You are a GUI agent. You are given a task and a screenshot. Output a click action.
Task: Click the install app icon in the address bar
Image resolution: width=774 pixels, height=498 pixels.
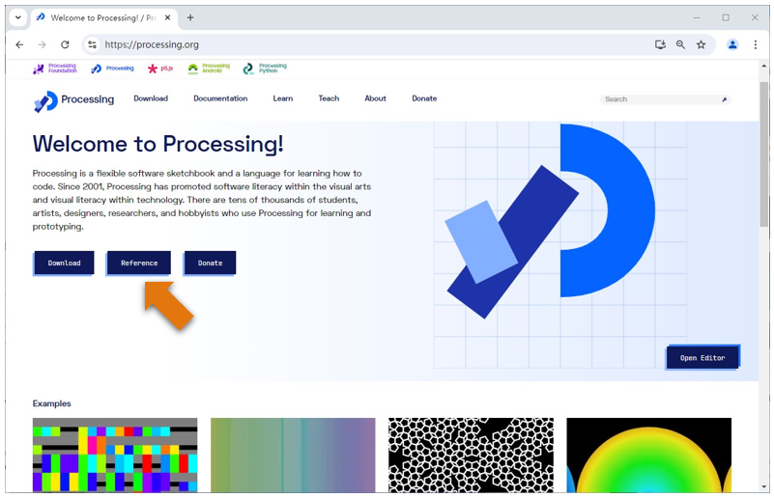(660, 44)
